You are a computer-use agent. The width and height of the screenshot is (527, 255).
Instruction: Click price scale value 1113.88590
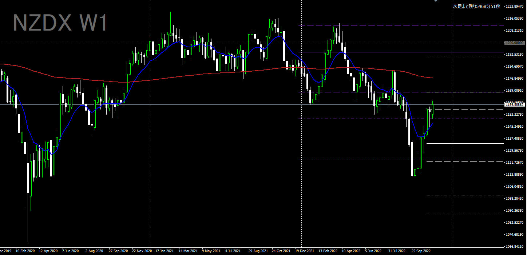(x=515, y=175)
